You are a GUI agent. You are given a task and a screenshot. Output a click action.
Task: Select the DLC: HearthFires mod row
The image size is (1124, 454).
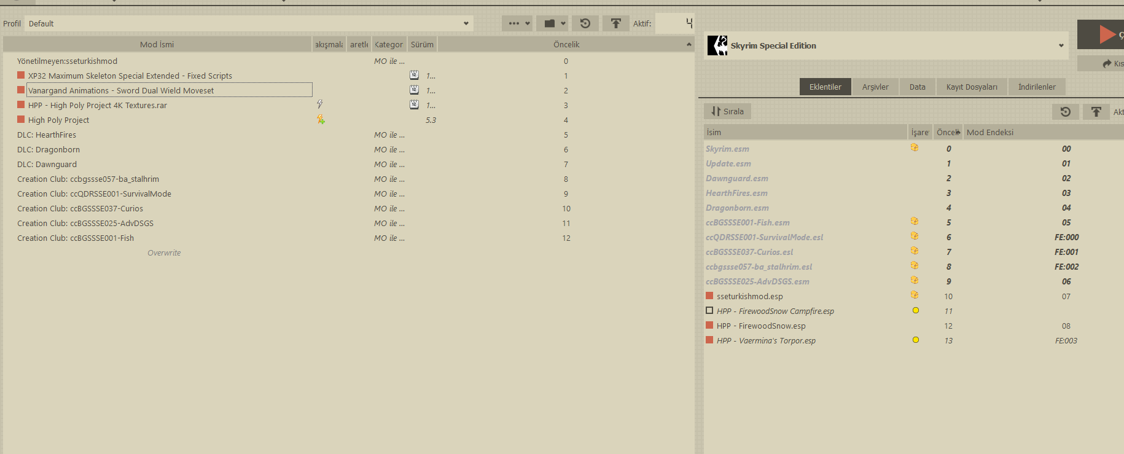tap(348, 135)
